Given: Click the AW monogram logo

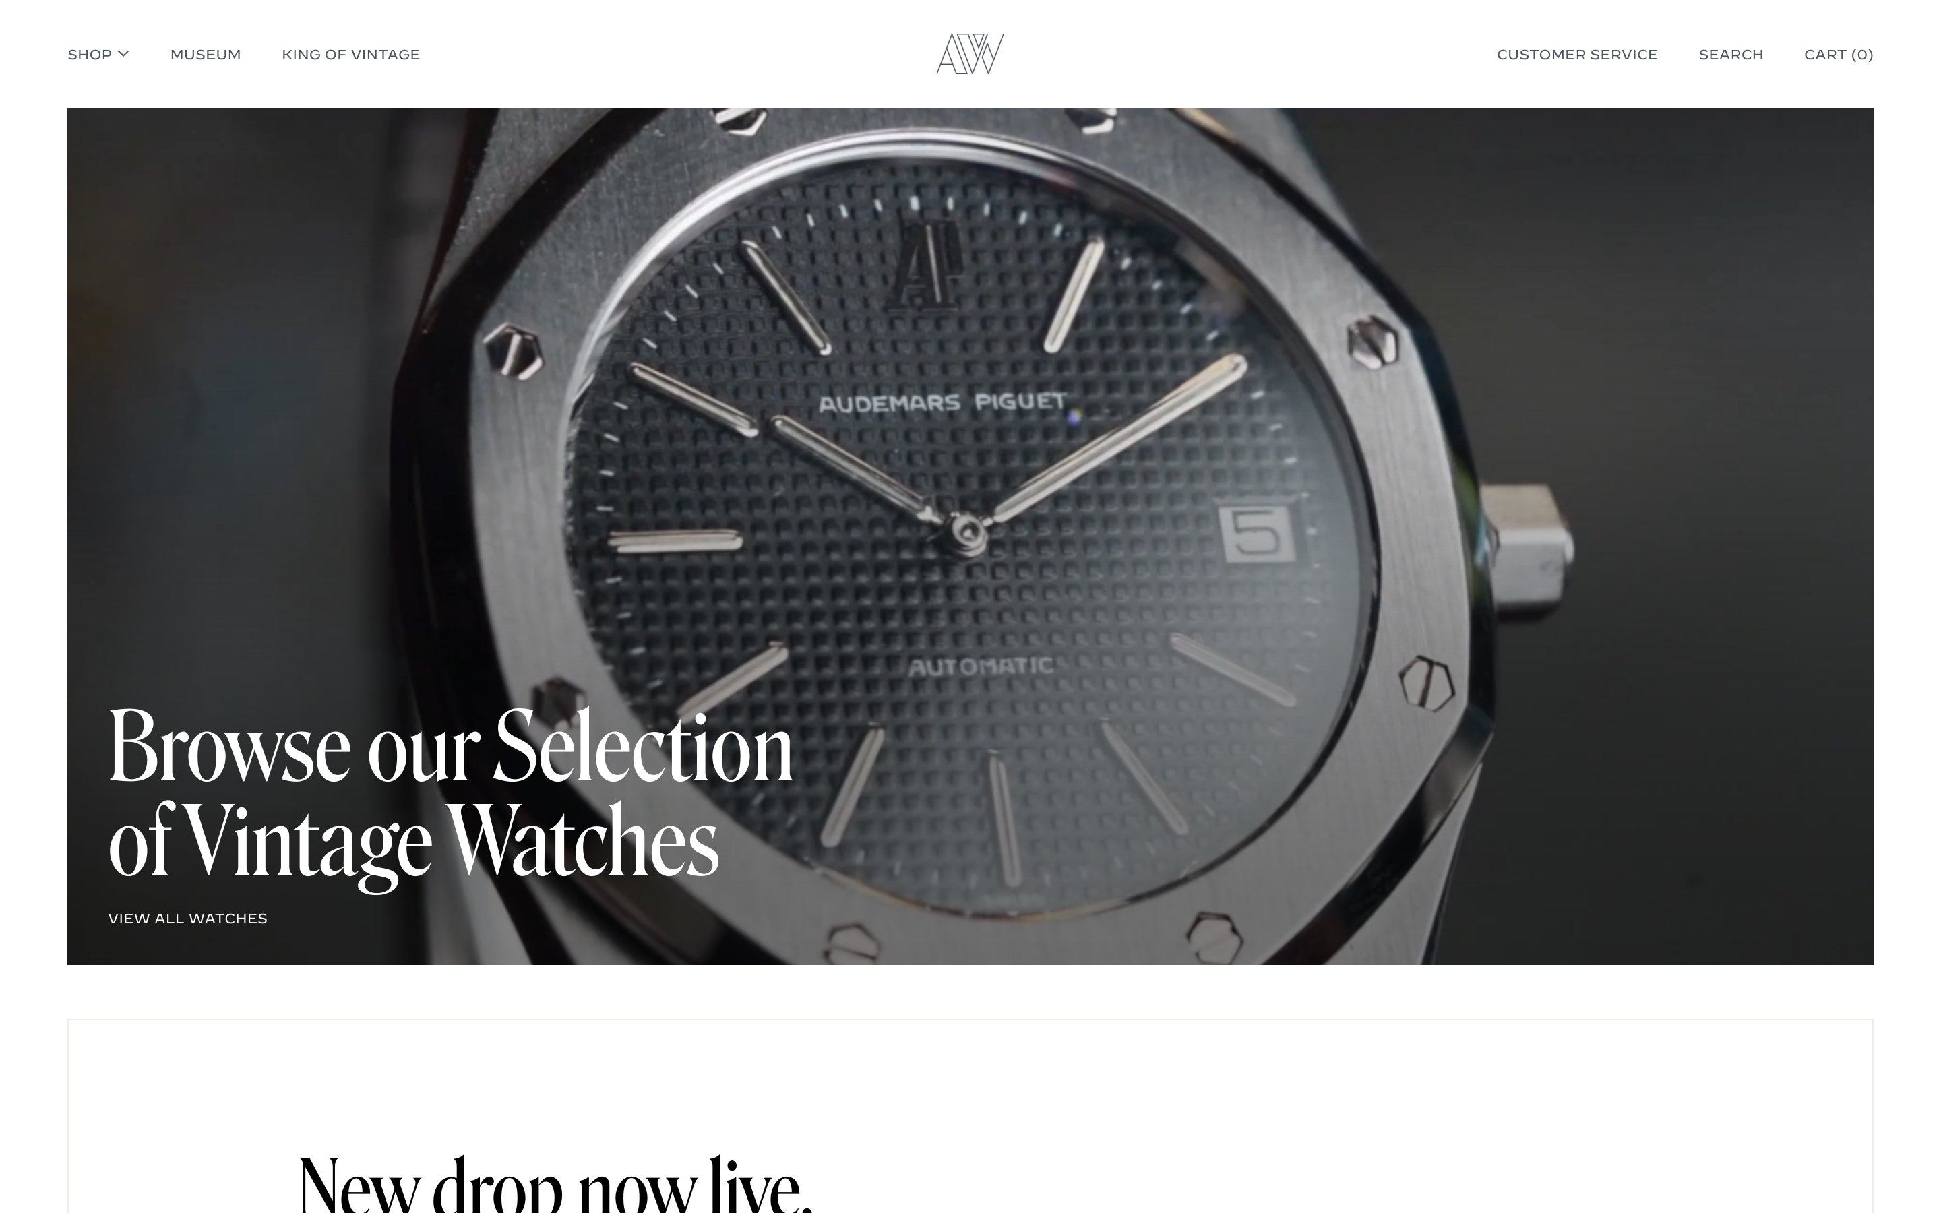Looking at the screenshot, I should [970, 54].
